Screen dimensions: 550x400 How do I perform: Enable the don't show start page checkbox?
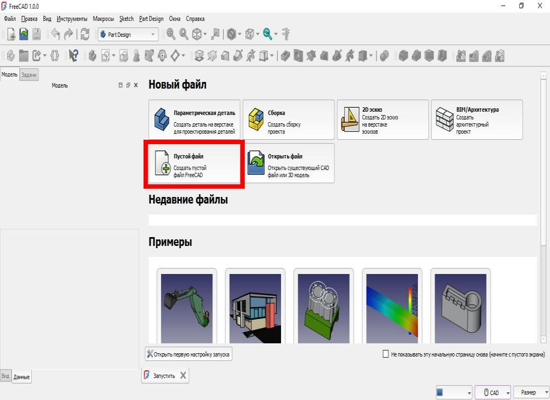click(x=386, y=354)
